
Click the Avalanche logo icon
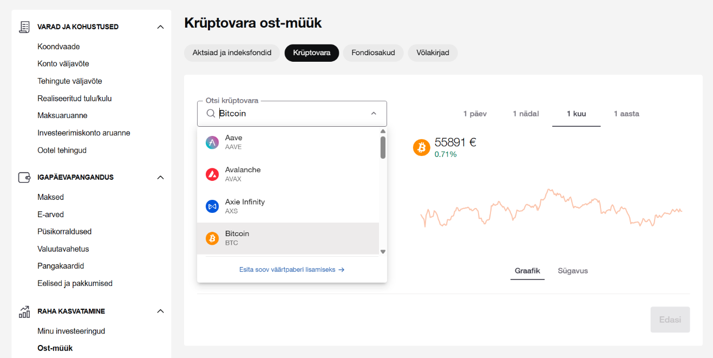click(x=212, y=174)
